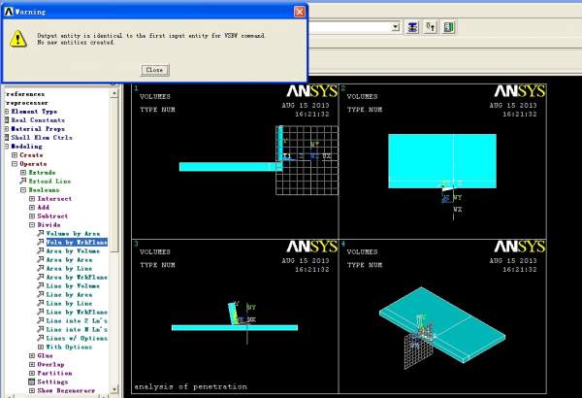Image resolution: width=582 pixels, height=398 pixels.
Task: Expand the With Options node
Action: click(41, 348)
